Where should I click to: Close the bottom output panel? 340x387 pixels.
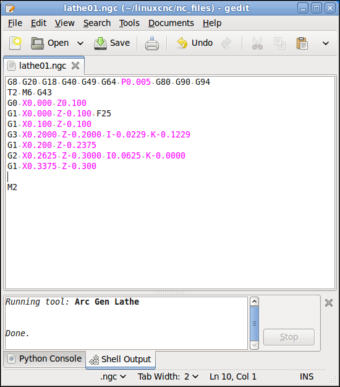[329, 303]
